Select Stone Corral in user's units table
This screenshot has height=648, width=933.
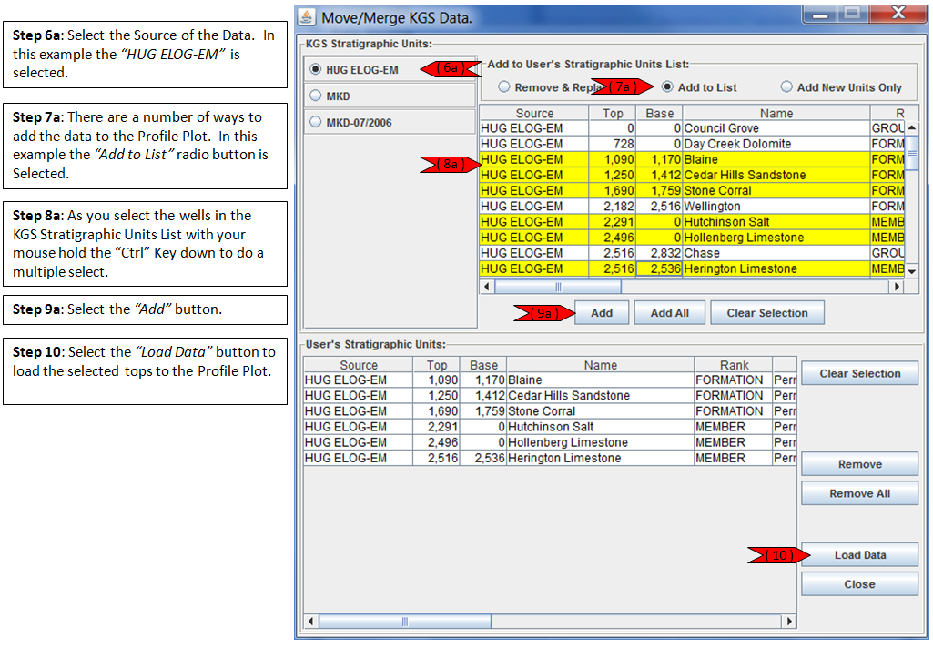pos(550,411)
